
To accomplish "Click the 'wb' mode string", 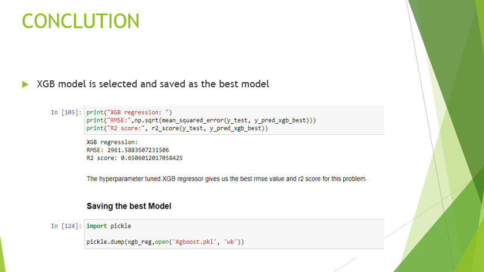I will click(231, 242).
